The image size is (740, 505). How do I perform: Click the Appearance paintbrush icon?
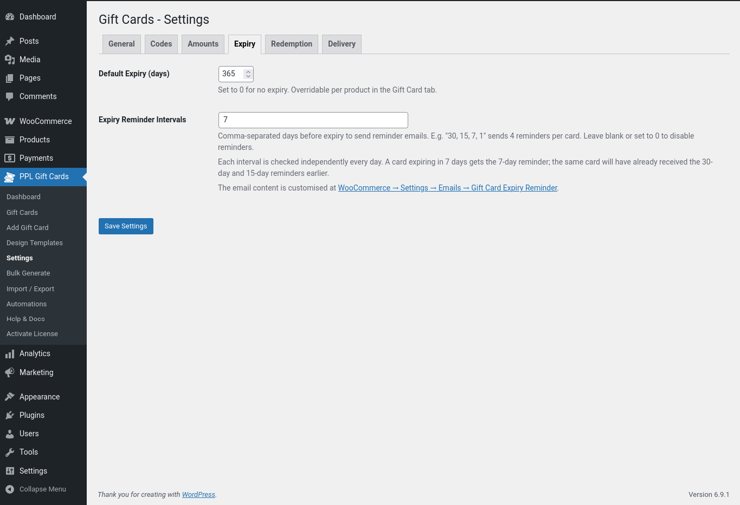(10, 397)
